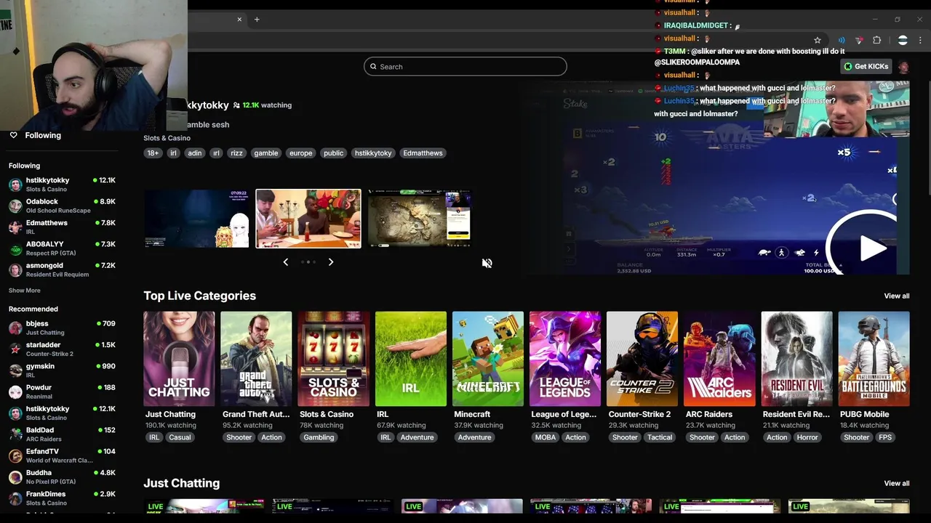Click the 18+ stream tag
This screenshot has width=931, height=523.
tap(153, 153)
